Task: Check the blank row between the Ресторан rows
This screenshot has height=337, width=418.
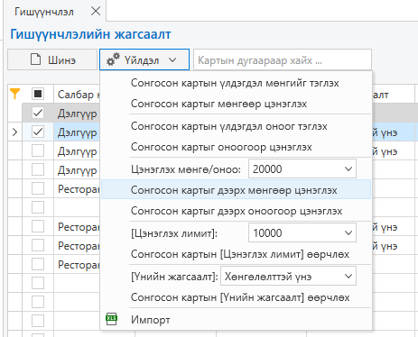Action: click(x=38, y=207)
